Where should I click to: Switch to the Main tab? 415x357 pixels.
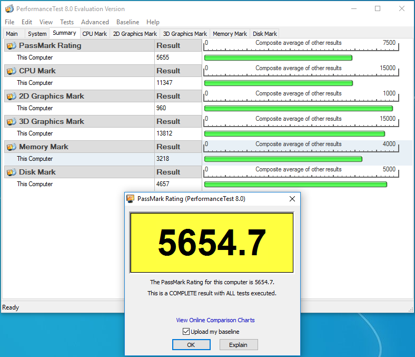pos(14,34)
